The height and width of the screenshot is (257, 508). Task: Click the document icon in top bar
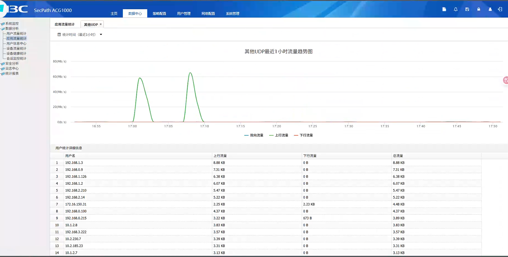click(444, 9)
